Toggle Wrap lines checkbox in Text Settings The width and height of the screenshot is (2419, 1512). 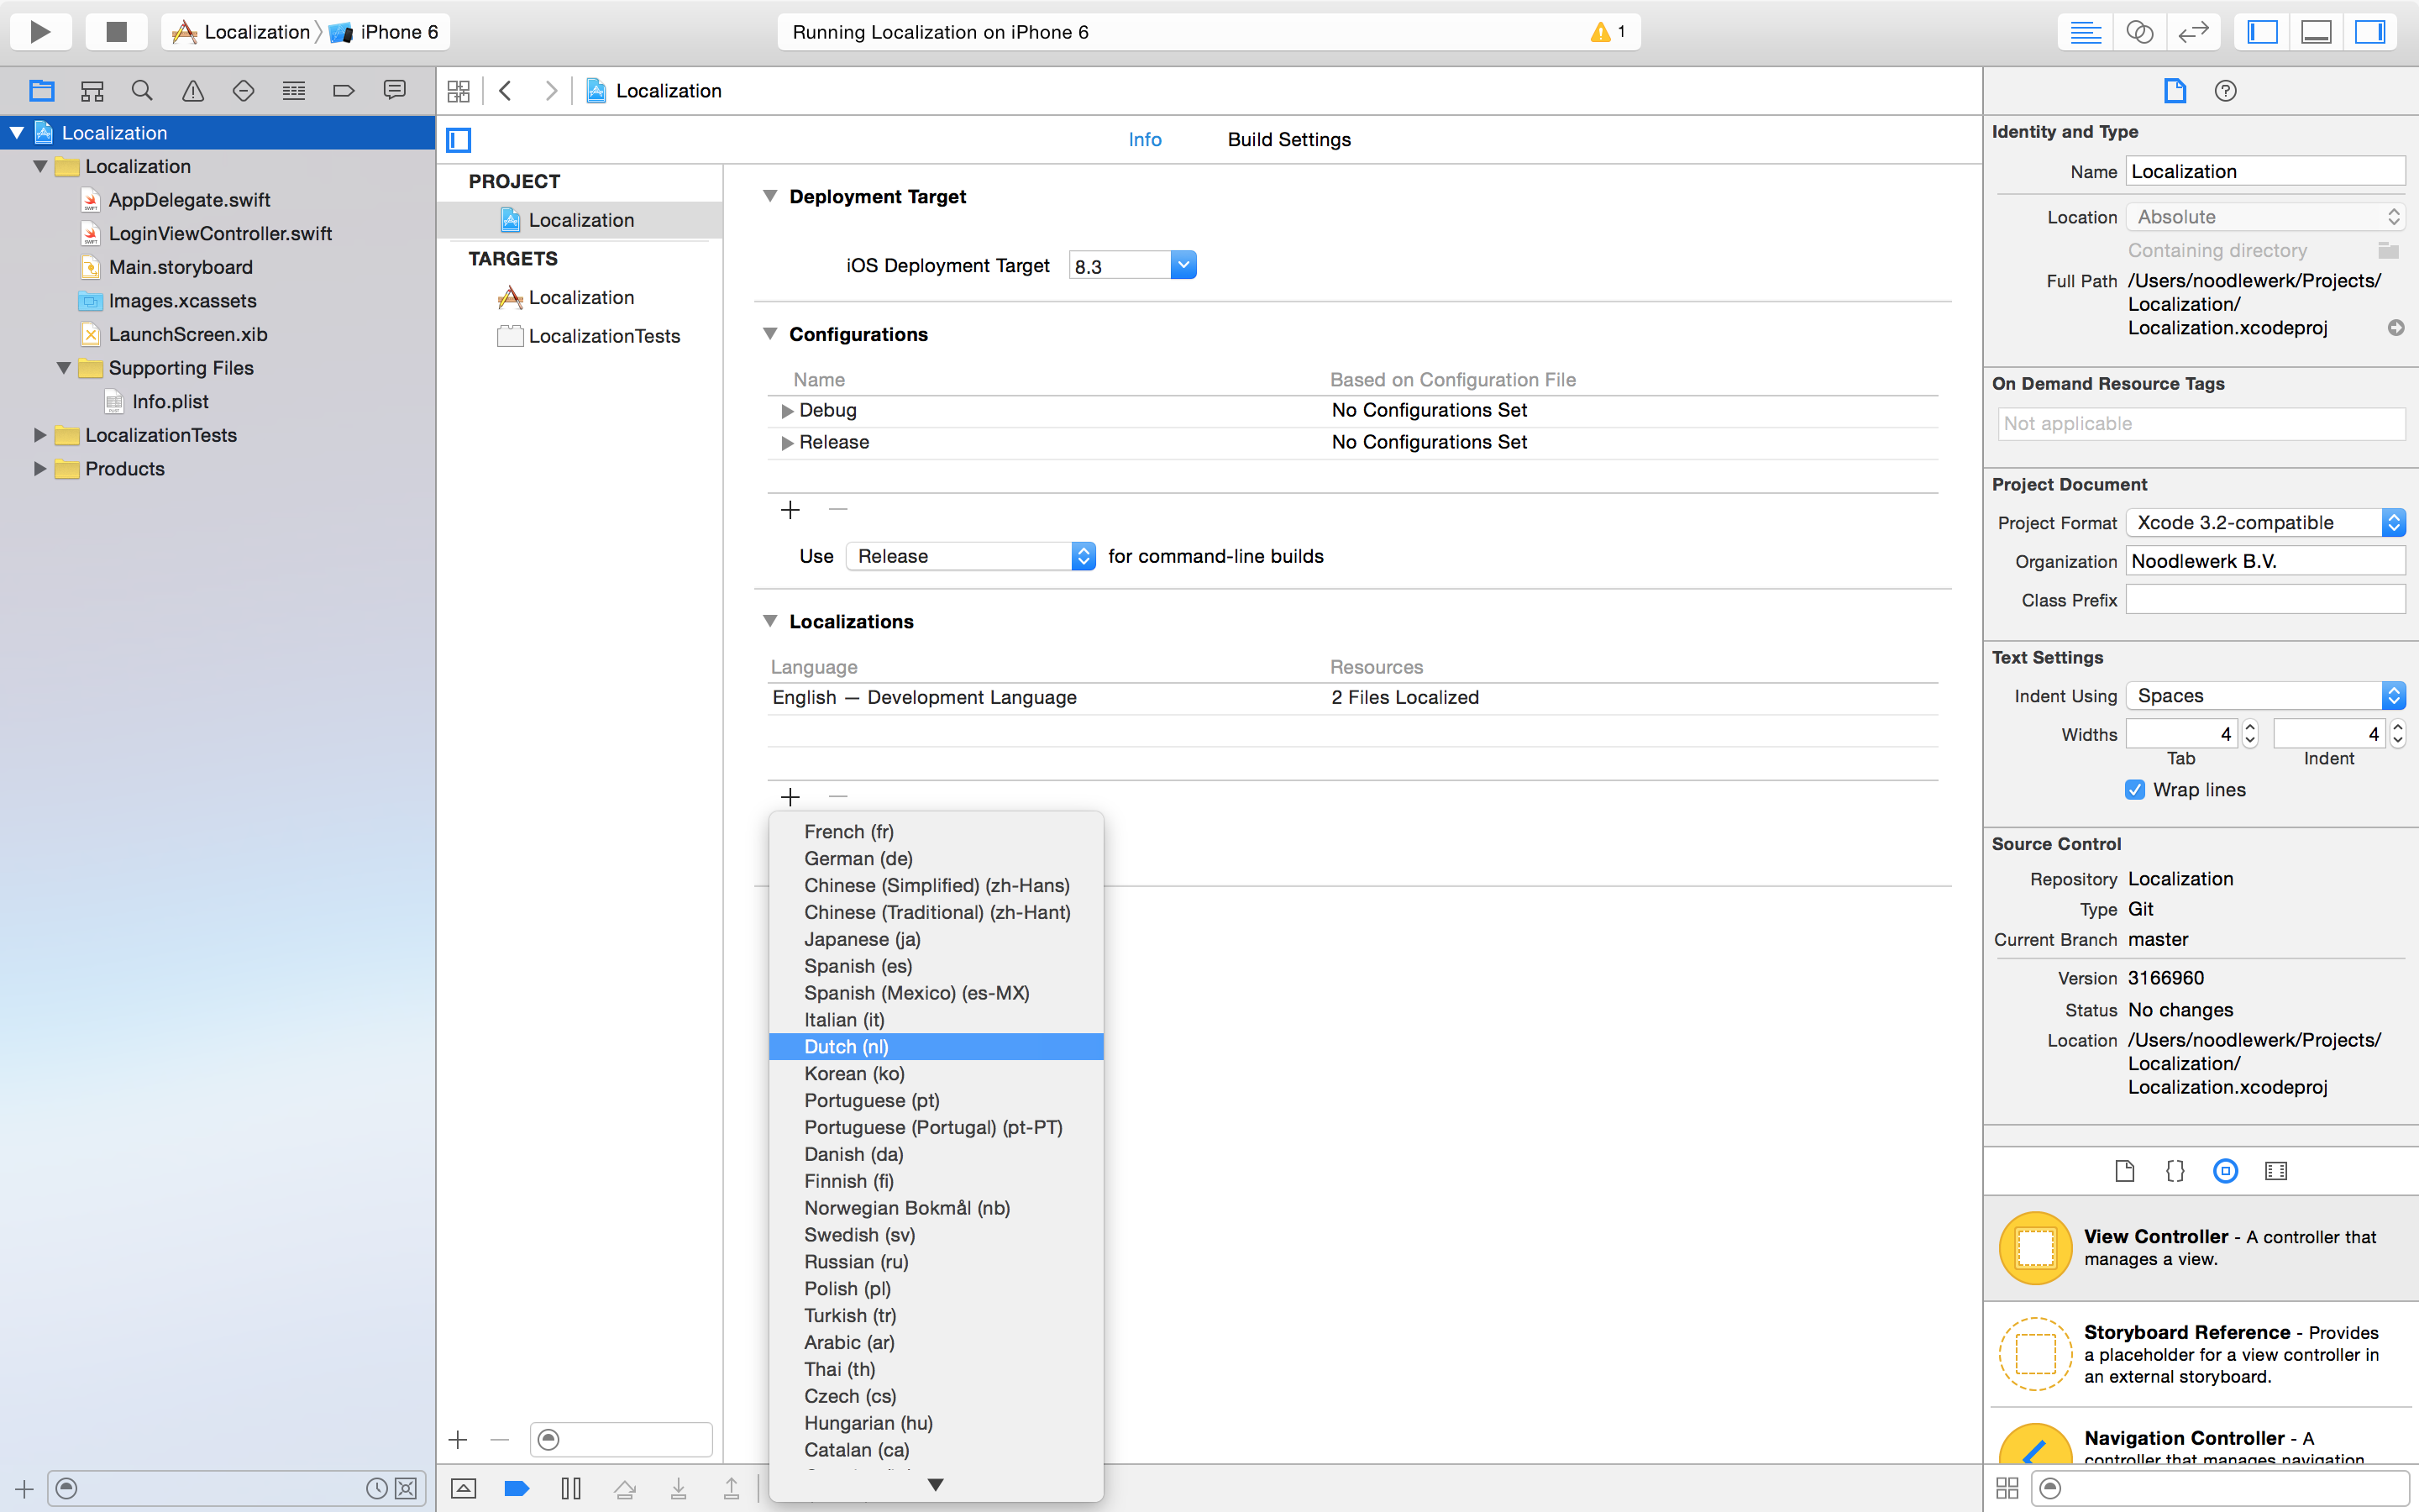(2133, 789)
